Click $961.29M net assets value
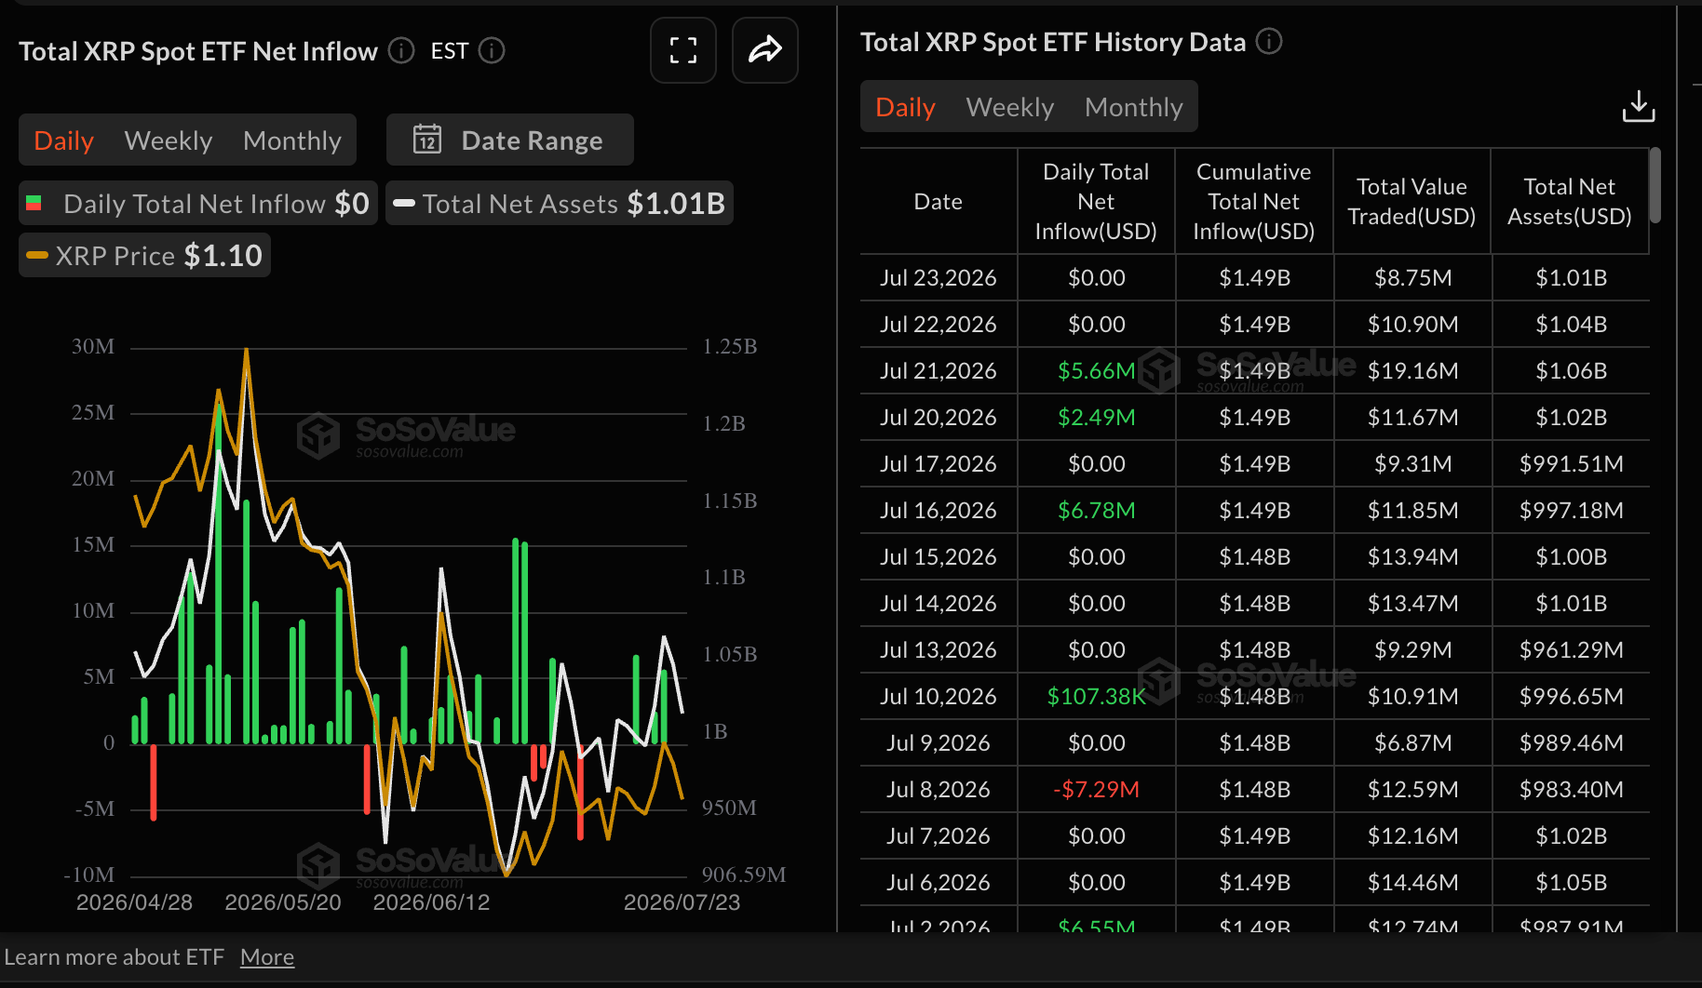This screenshot has height=988, width=1702. pyautogui.click(x=1572, y=649)
